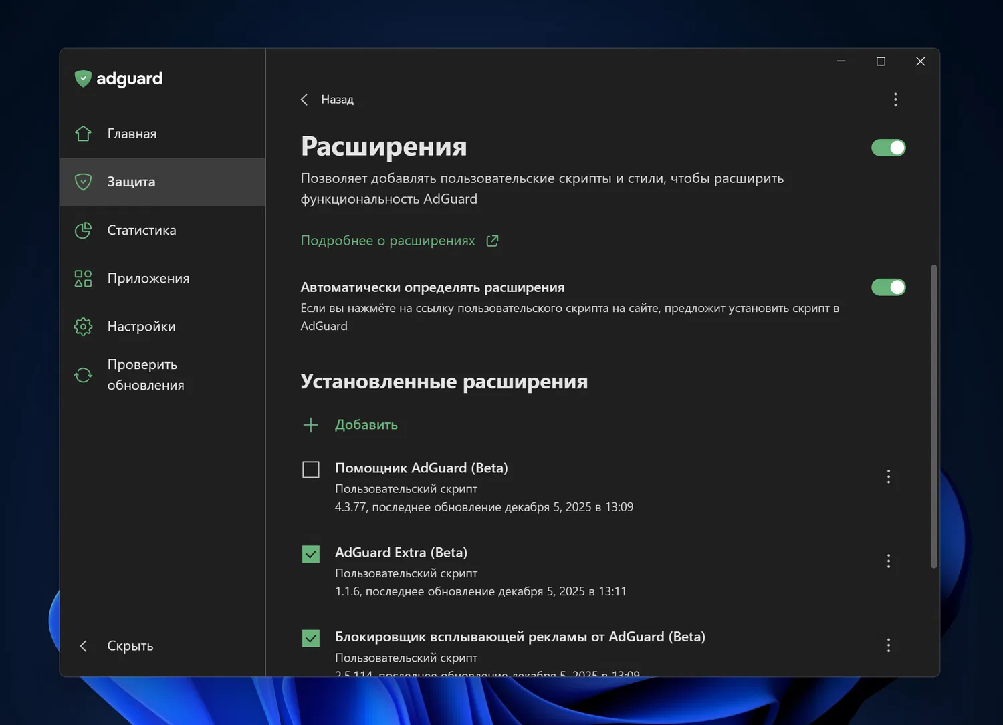Image resolution: width=1003 pixels, height=725 pixels.
Task: Click the hint starting with 'Если вы нажмёте на ссылку'
Action: (x=570, y=317)
